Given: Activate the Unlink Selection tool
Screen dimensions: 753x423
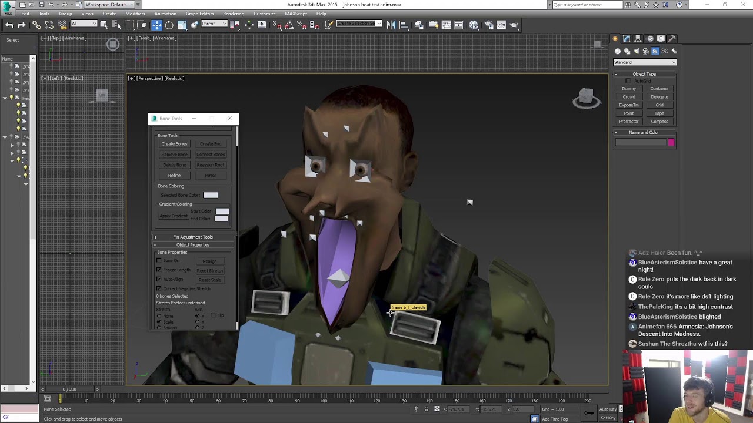Looking at the screenshot, I should [49, 25].
